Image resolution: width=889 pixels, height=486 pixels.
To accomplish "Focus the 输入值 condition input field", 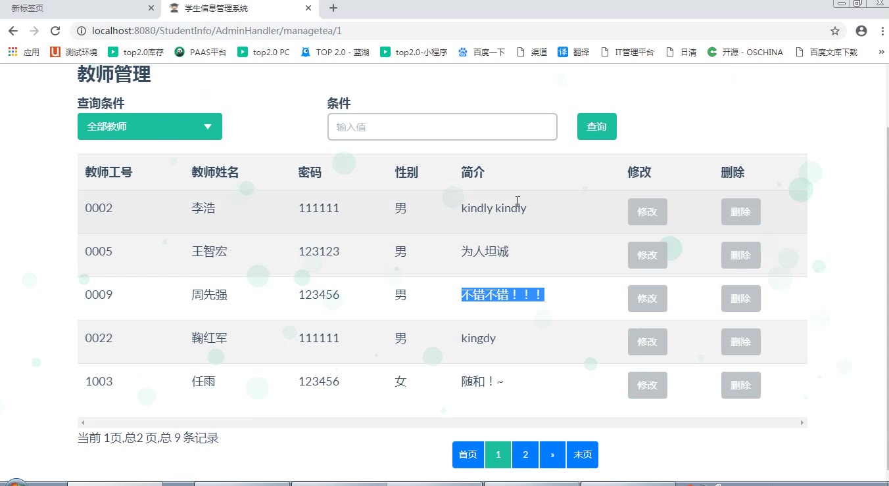I will coord(442,127).
